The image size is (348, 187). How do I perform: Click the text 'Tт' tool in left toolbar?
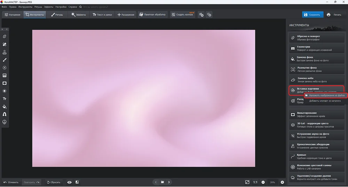point(5,99)
